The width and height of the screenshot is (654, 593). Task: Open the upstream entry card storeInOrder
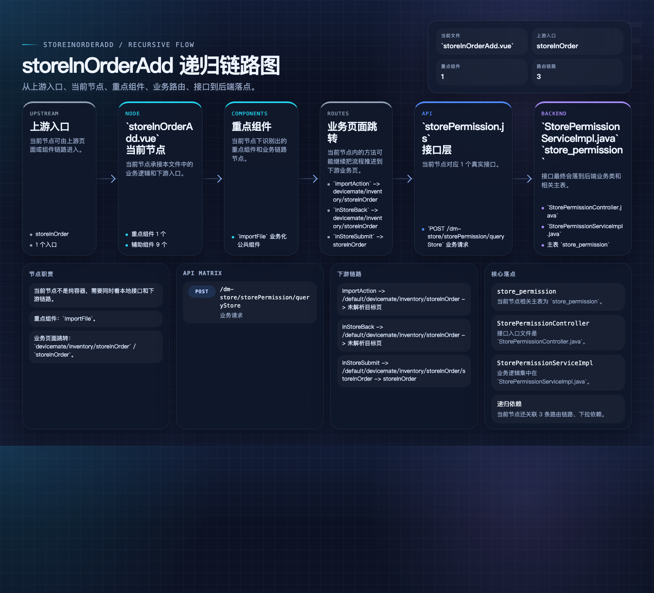tap(578, 41)
